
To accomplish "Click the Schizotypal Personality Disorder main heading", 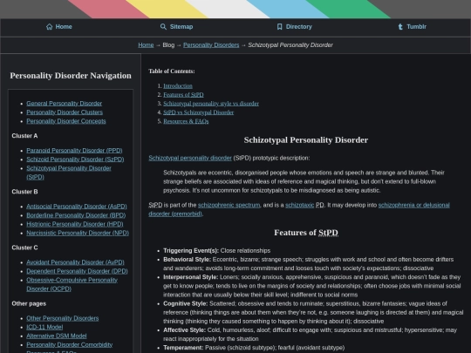I will coord(306,139).
